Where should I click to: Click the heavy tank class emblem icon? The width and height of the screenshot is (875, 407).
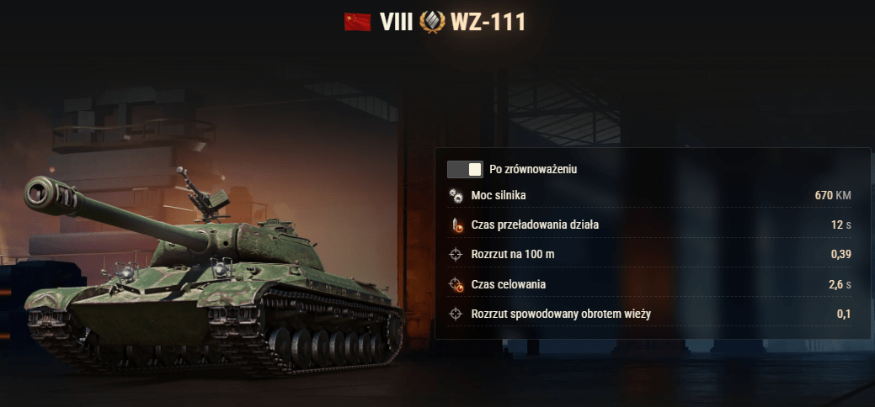(x=432, y=22)
